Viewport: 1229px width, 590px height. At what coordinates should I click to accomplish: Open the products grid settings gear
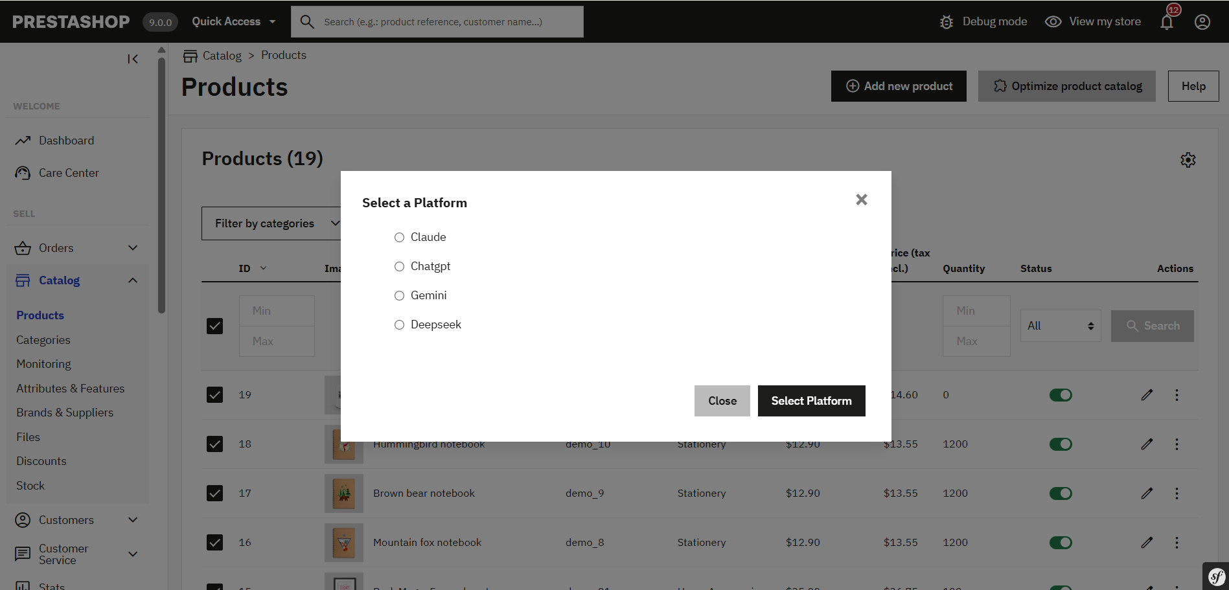coord(1188,160)
